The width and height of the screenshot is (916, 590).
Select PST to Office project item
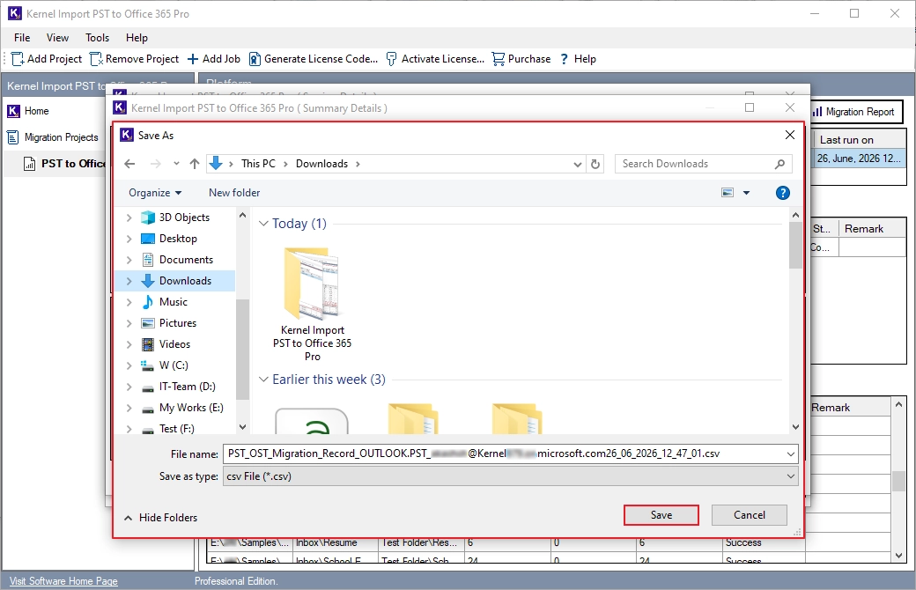coord(65,164)
